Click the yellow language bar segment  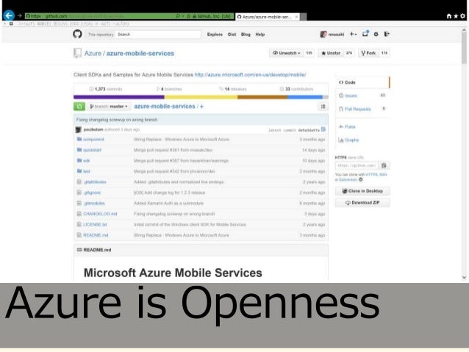[201, 97]
